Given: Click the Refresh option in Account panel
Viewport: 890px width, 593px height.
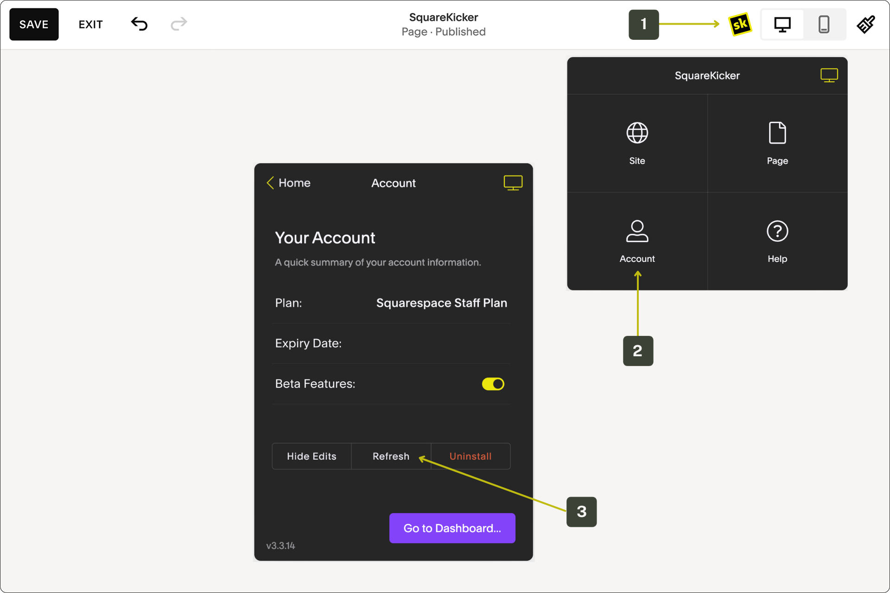Looking at the screenshot, I should pos(391,456).
